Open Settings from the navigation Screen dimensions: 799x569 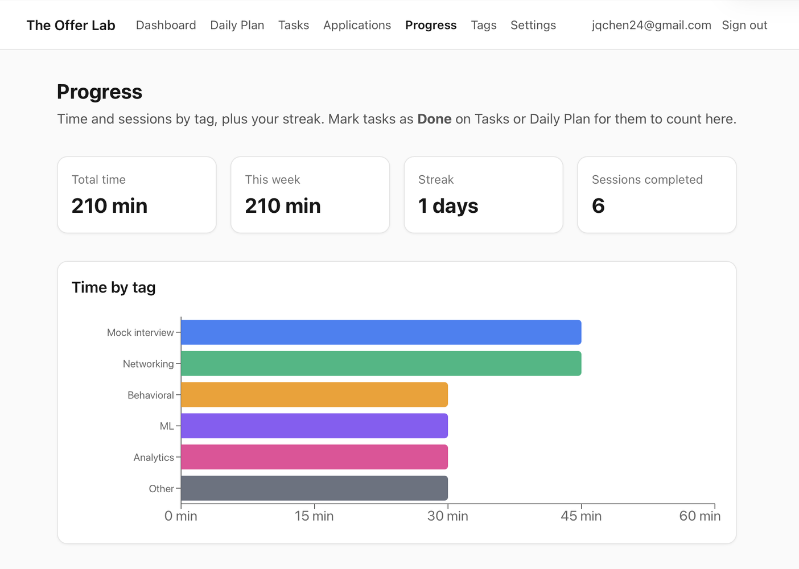coord(533,25)
